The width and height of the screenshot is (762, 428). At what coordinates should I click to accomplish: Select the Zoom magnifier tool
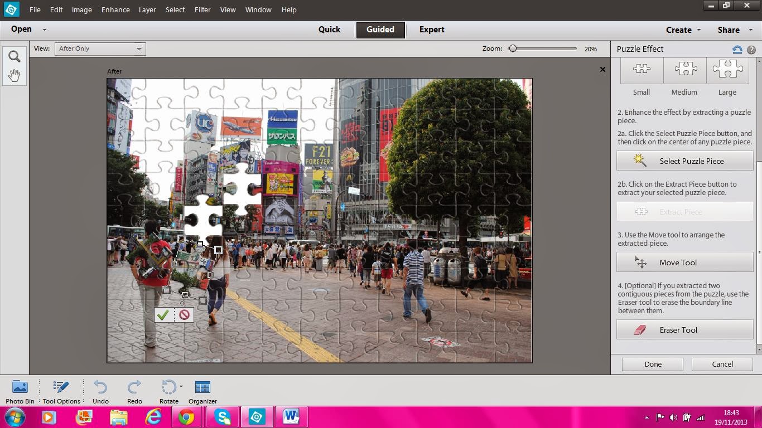pos(15,56)
